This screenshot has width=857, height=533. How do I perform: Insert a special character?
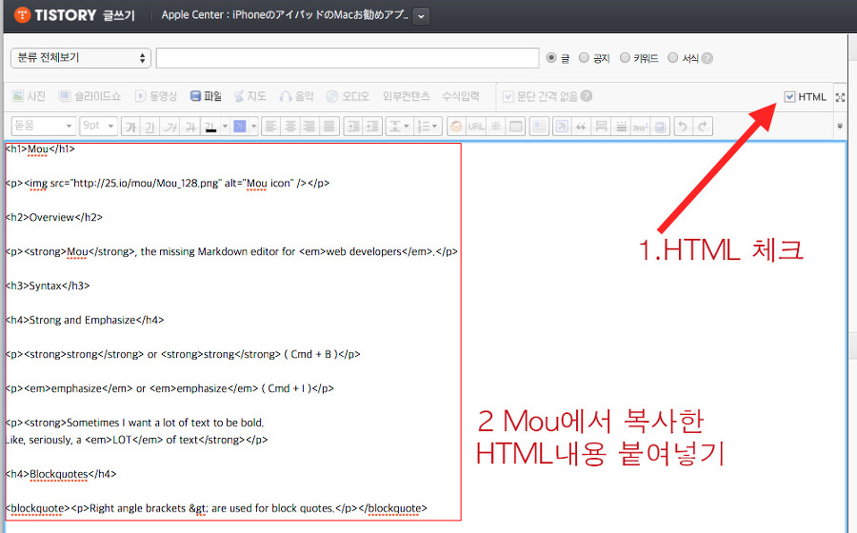point(495,127)
